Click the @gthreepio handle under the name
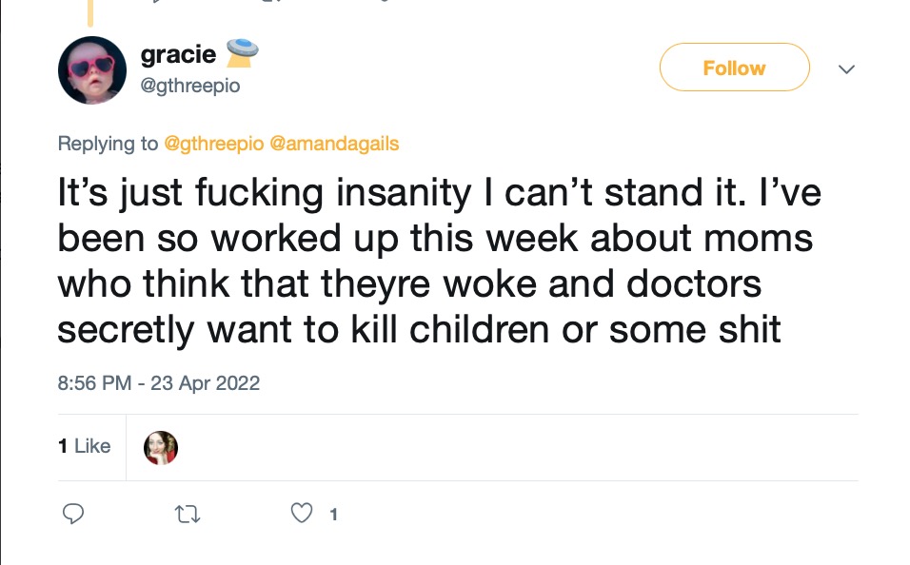 coord(190,86)
